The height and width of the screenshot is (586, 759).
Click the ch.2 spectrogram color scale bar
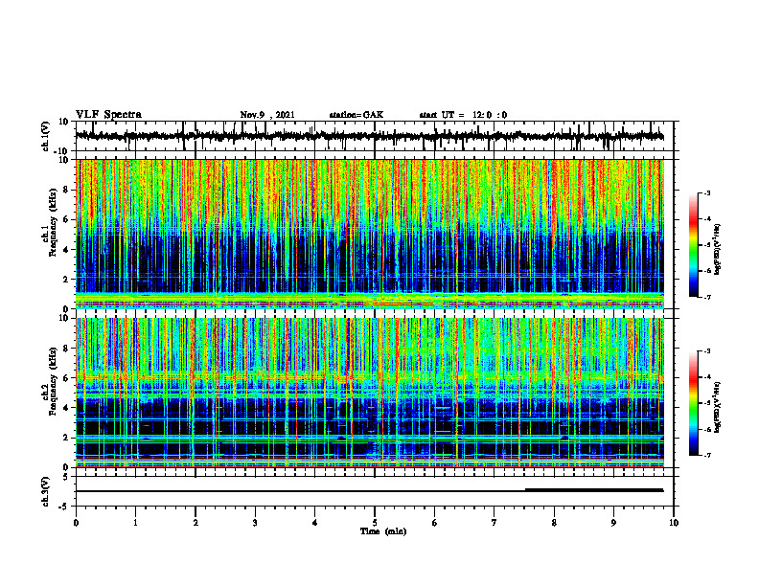pyautogui.click(x=693, y=403)
